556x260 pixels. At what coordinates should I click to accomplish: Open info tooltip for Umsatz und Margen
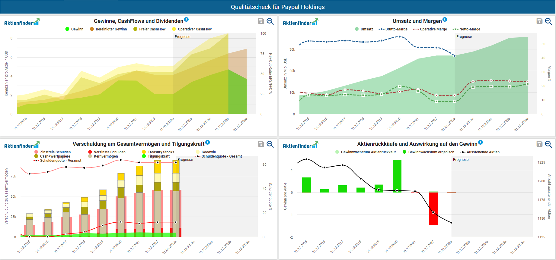point(445,20)
